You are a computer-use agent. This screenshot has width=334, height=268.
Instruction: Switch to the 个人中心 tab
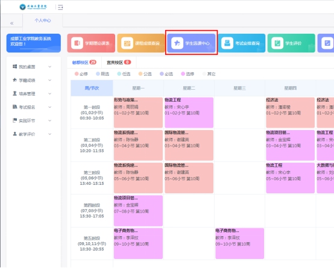43,20
